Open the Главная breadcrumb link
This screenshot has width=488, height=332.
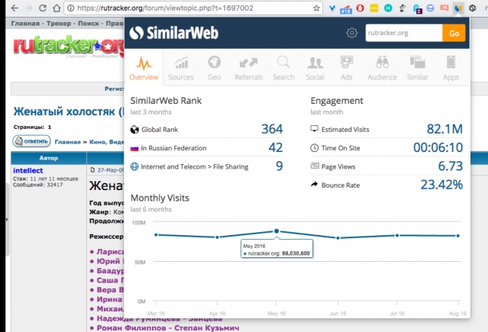coord(67,142)
